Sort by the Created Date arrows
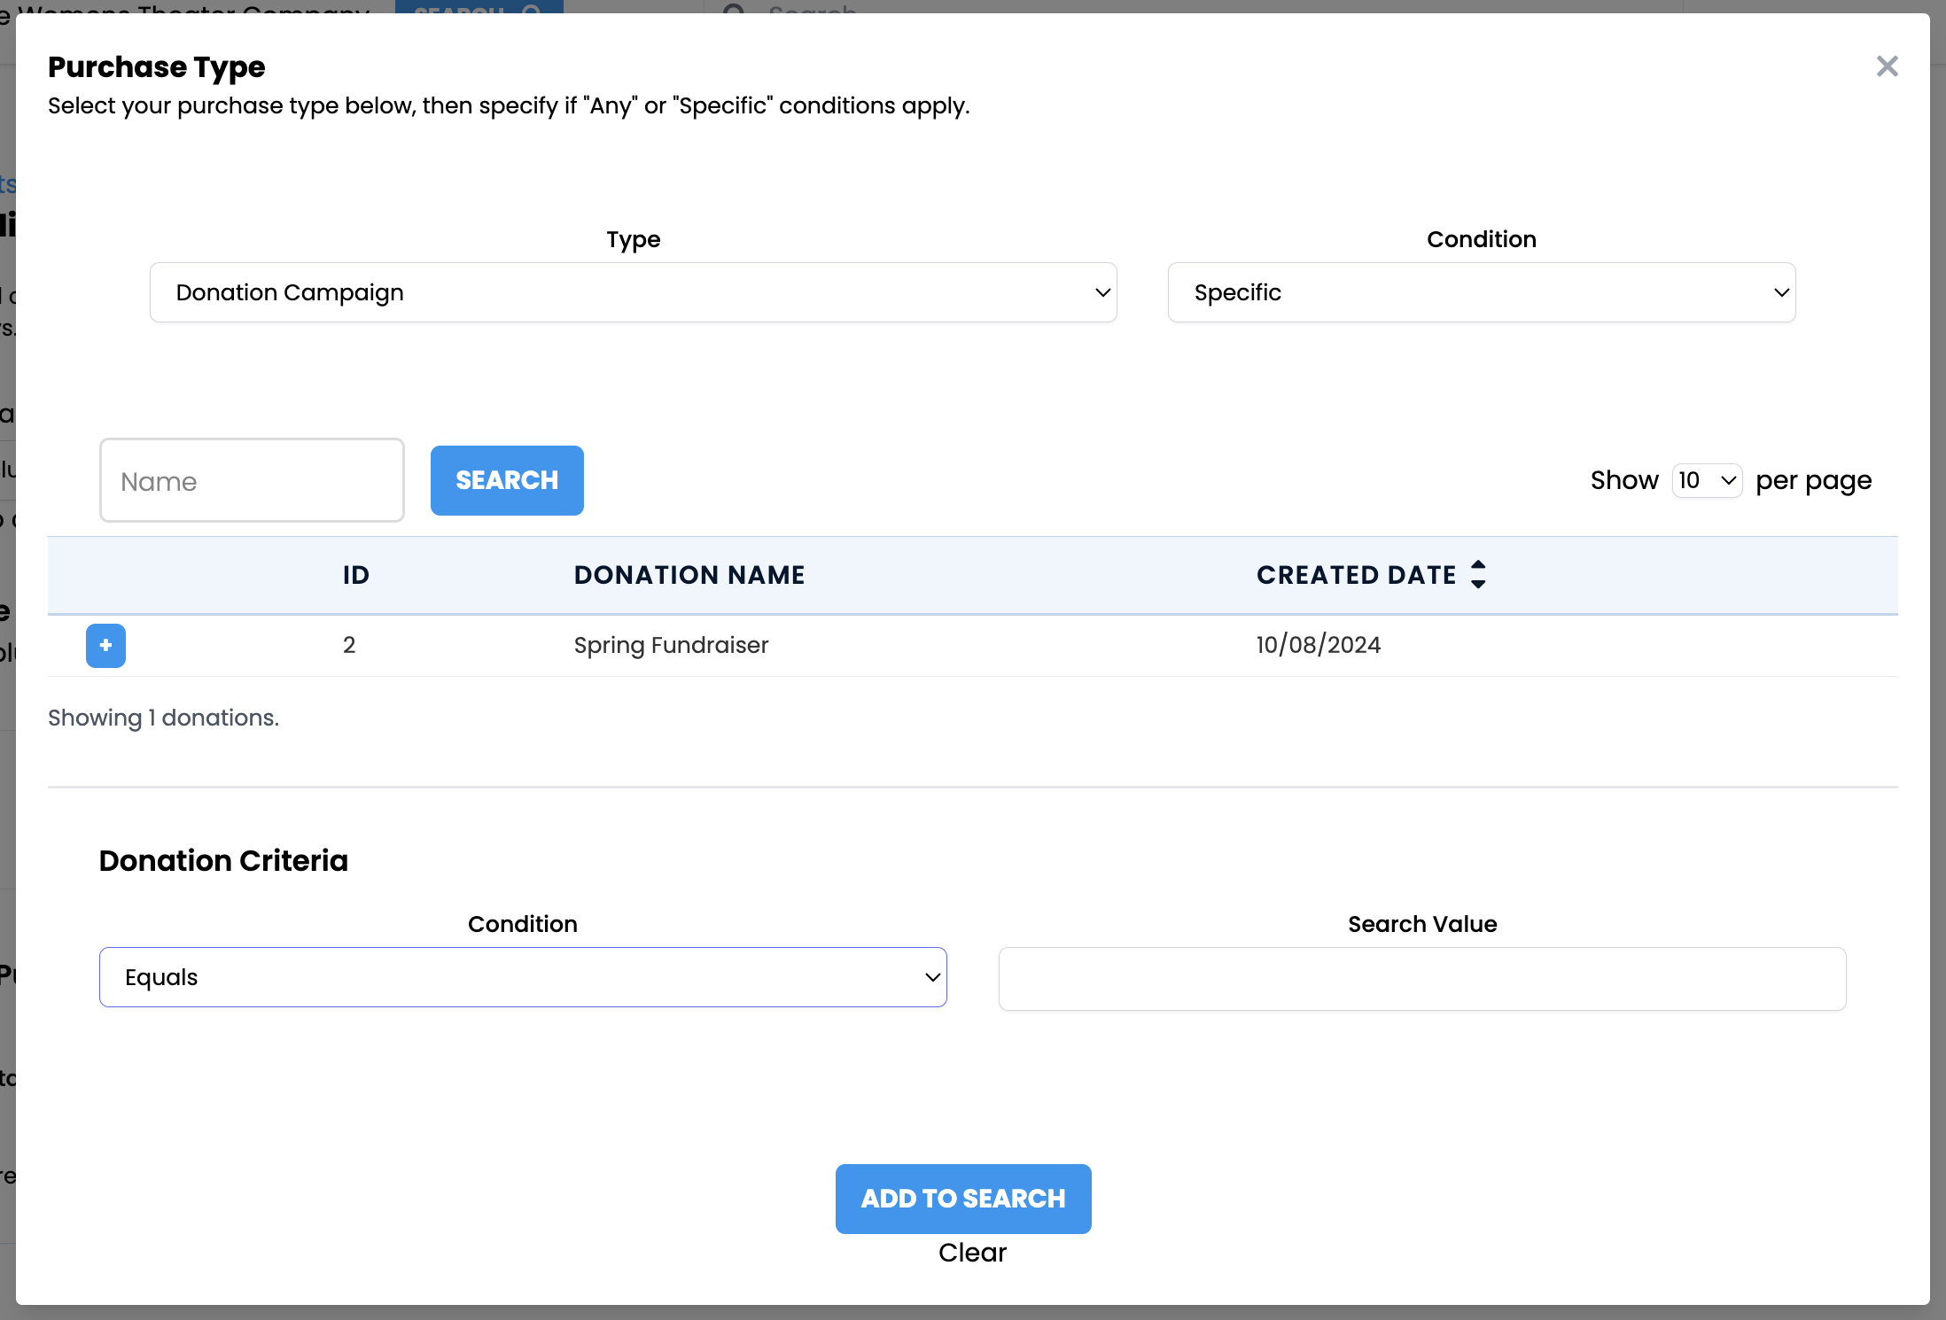Screen dimensions: 1946x1320 tap(1478, 575)
